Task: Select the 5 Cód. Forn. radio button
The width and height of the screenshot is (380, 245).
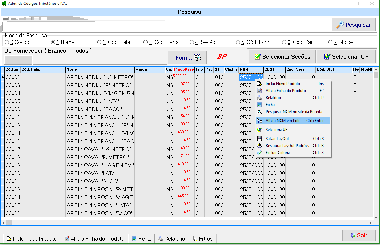Action: [x=238, y=42]
